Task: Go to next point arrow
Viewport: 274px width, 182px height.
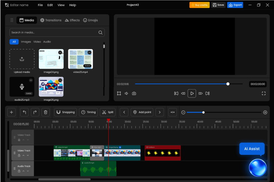Action: [x=160, y=112]
